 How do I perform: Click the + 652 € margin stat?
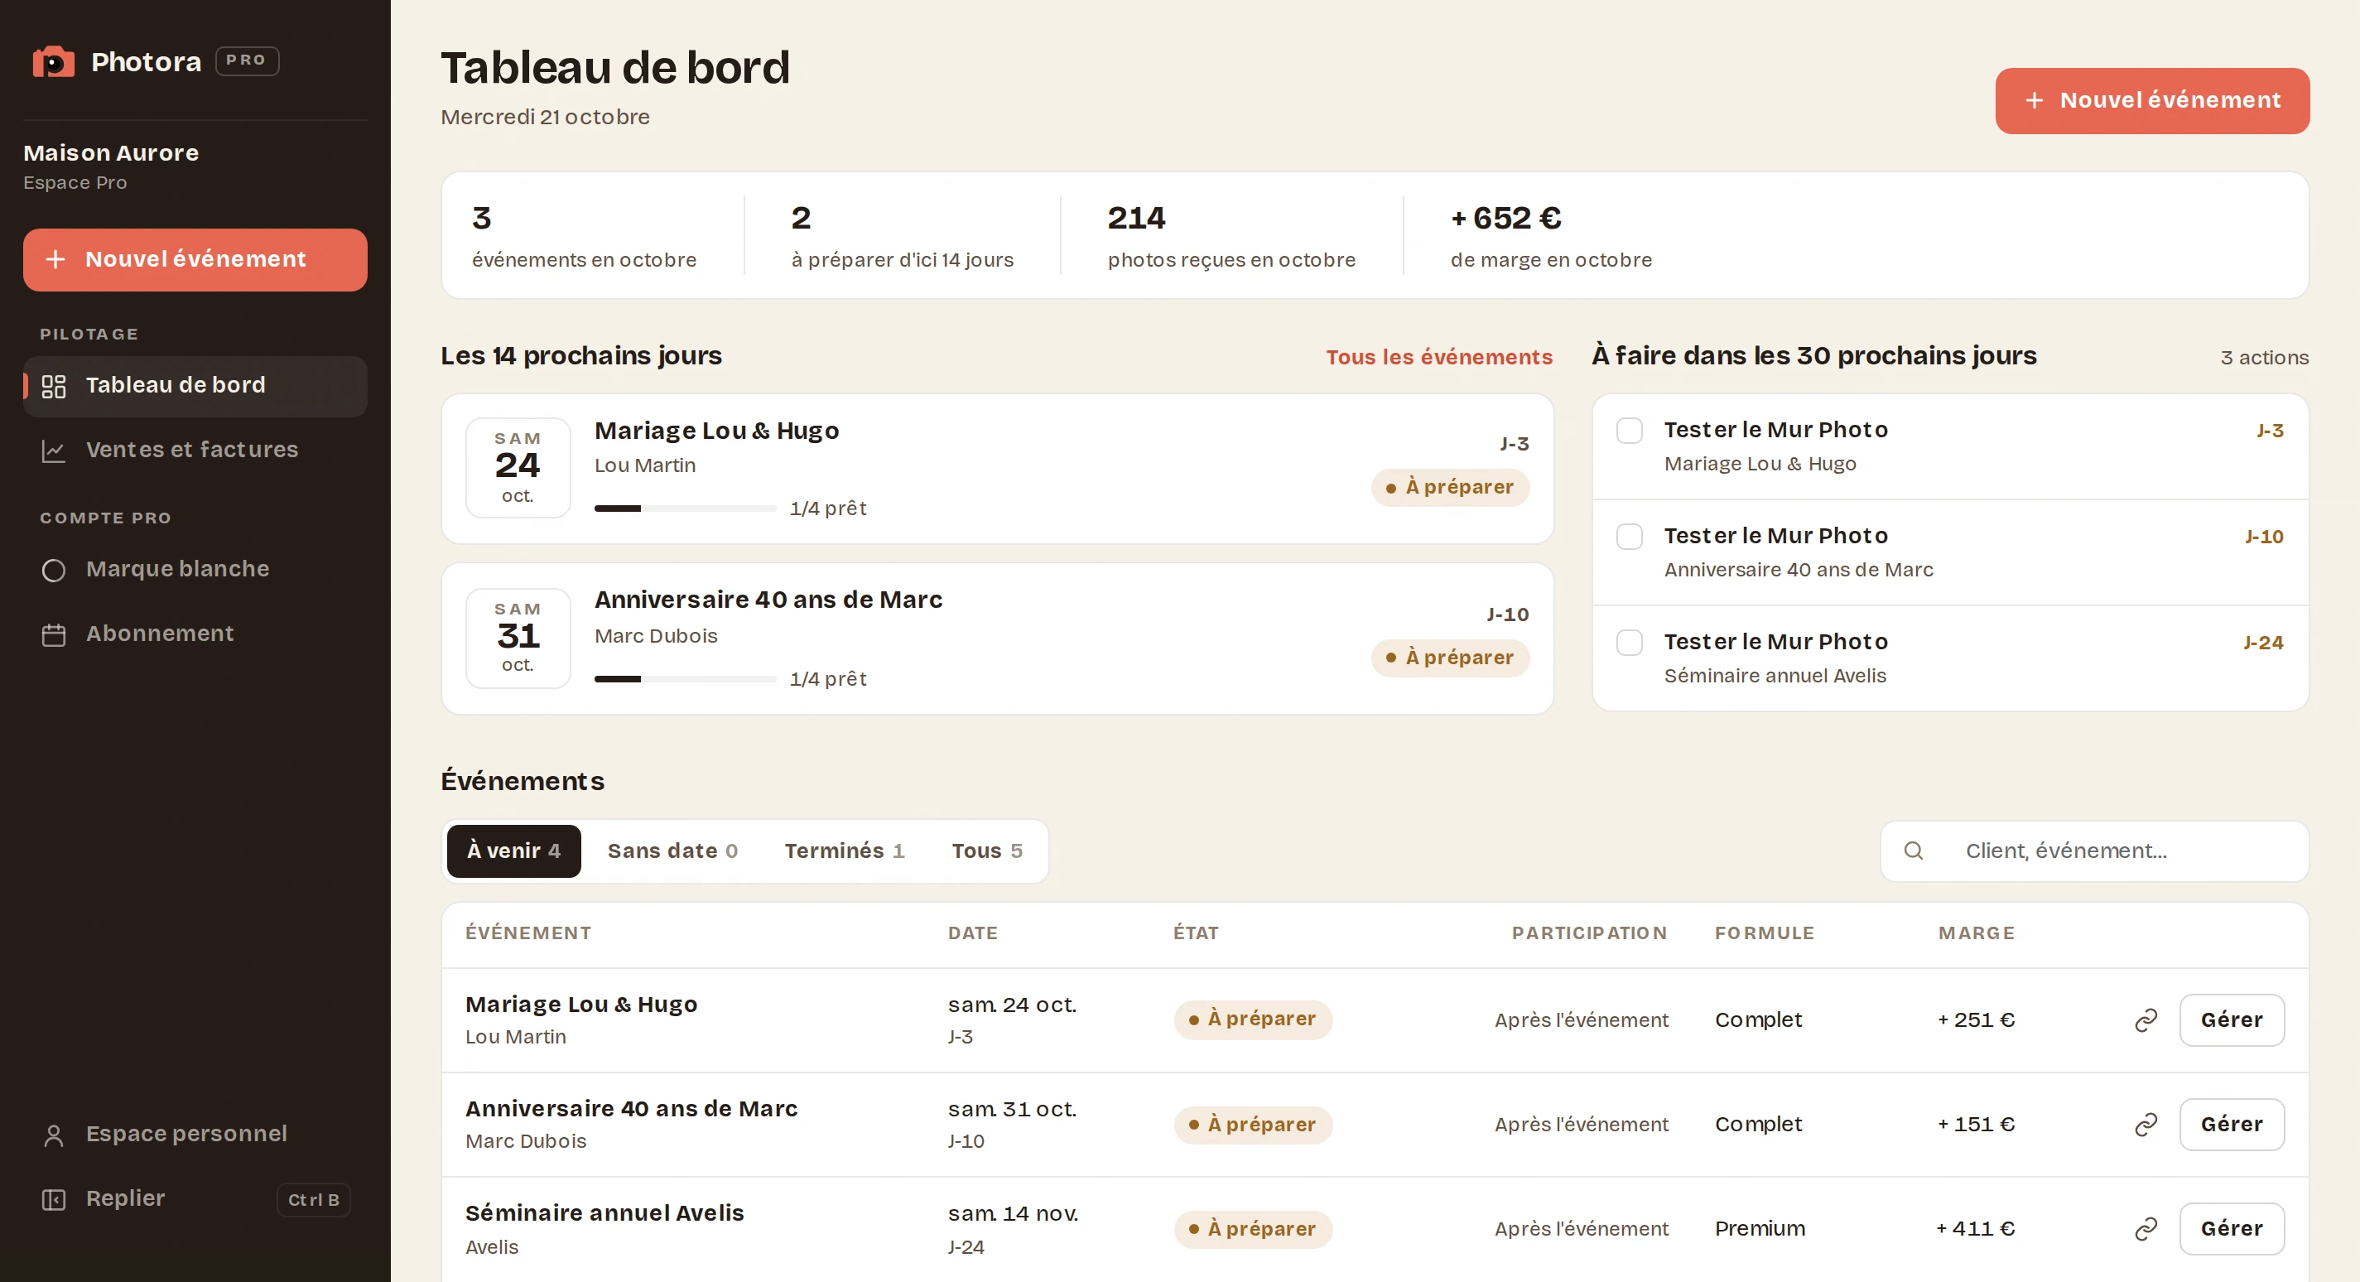point(1551,235)
